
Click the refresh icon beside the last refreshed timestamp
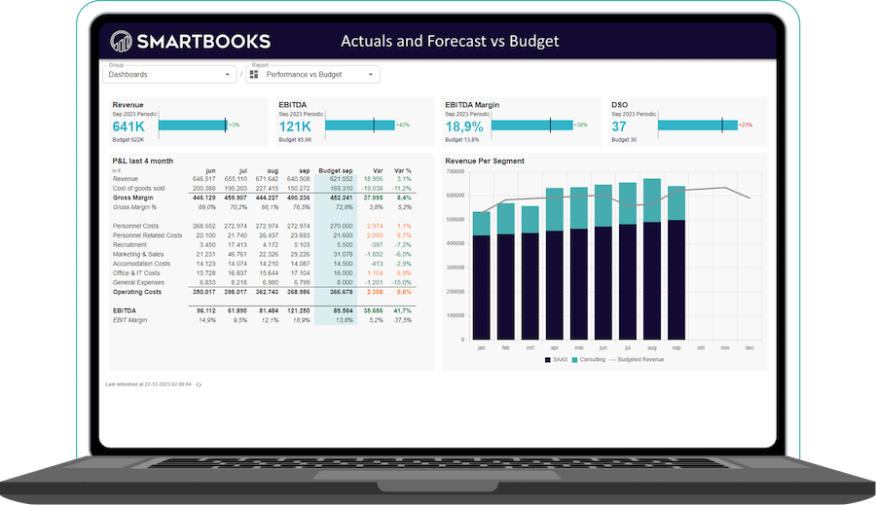199,384
